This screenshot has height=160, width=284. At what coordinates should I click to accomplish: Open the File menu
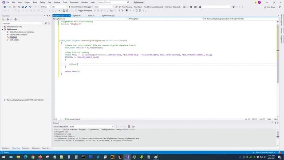coord(8,2)
